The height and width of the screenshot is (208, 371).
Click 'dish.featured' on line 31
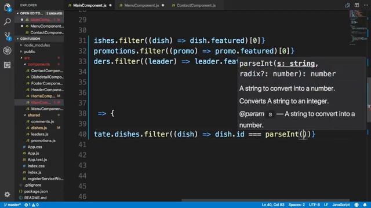217,40
